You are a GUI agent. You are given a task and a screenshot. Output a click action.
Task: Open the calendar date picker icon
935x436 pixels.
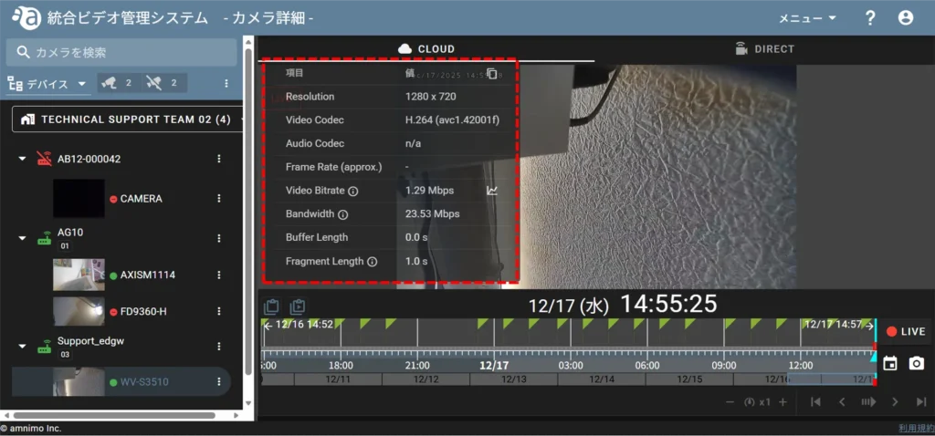(x=890, y=363)
